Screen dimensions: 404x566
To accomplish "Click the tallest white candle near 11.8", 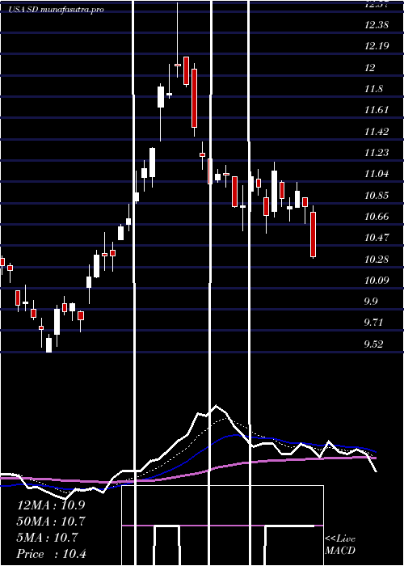I will [161, 97].
